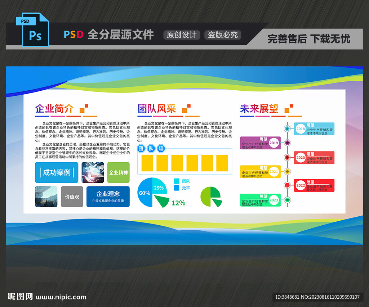This screenshot has height=307, width=369.
Task: Open the hand with tablet photo thumbnail
Action: pyautogui.click(x=93, y=172)
